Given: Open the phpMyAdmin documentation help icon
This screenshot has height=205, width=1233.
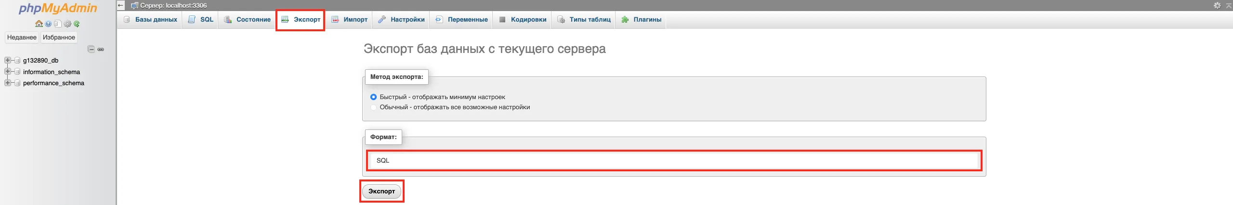Looking at the screenshot, I should [x=49, y=24].
